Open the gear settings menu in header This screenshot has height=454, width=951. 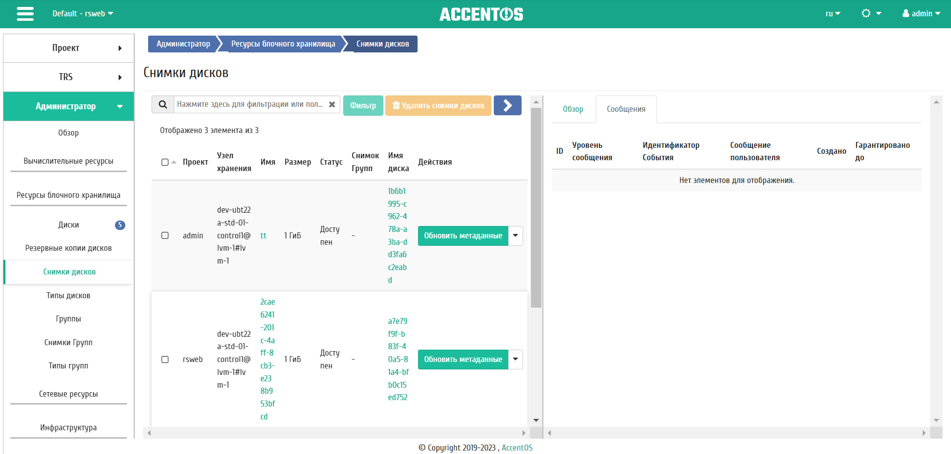point(871,13)
